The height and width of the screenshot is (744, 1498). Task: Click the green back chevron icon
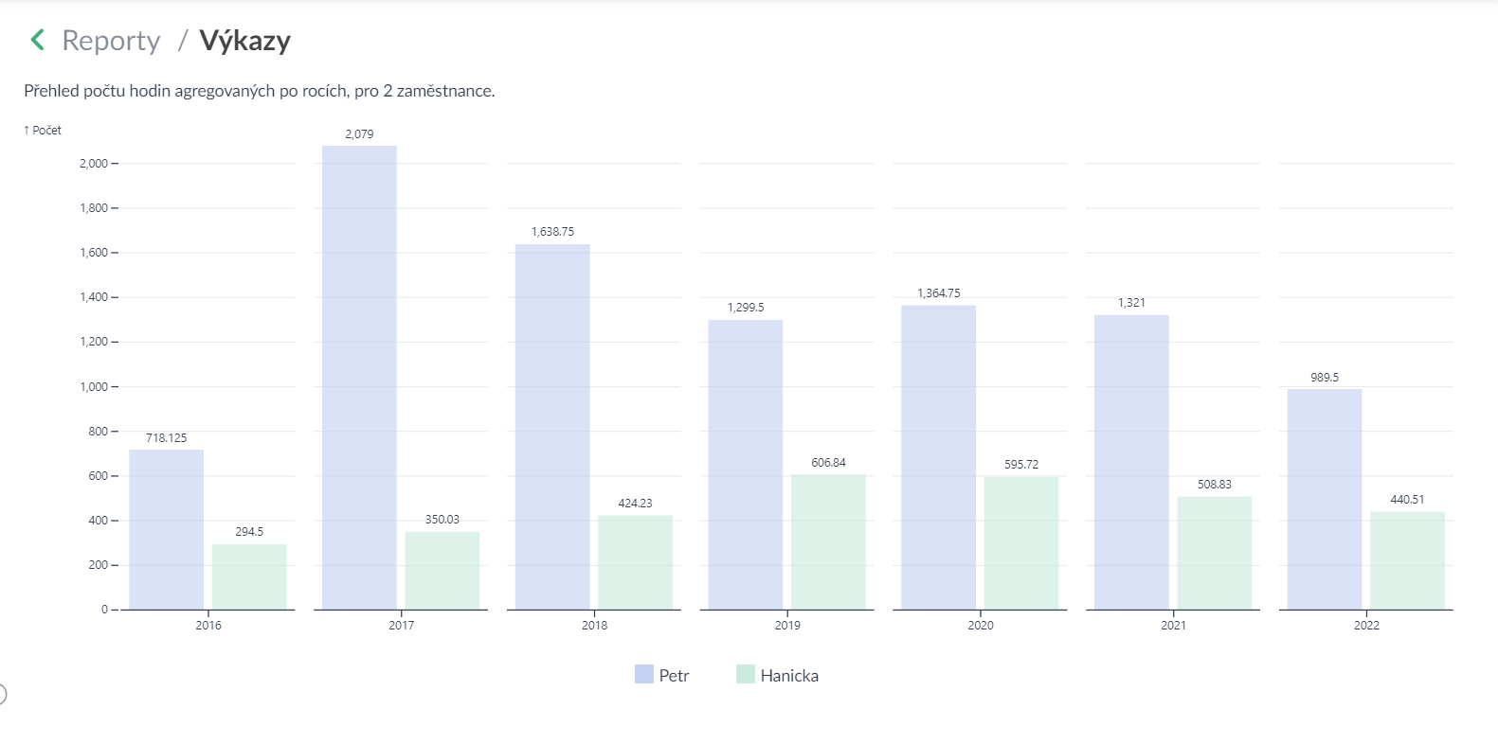tap(38, 40)
